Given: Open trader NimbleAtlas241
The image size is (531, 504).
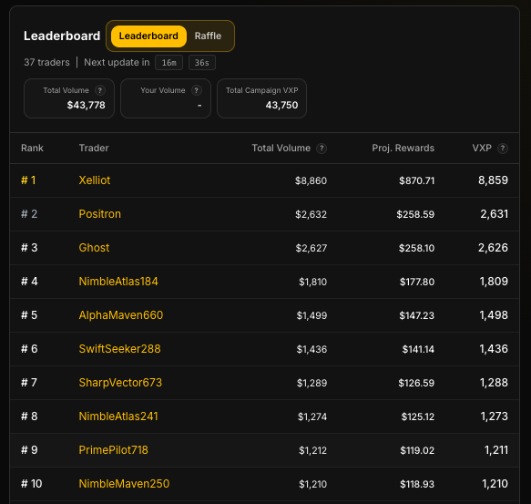Looking at the screenshot, I should (118, 417).
